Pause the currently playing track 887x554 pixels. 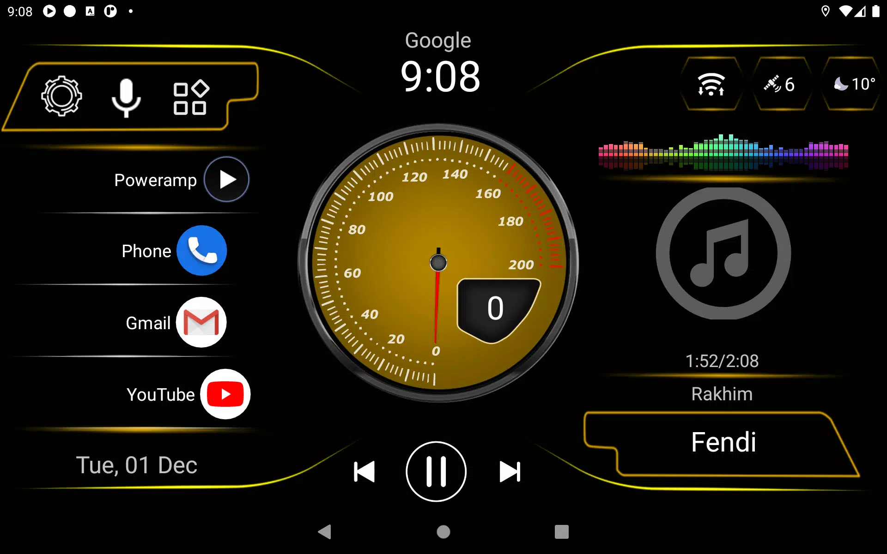(436, 471)
